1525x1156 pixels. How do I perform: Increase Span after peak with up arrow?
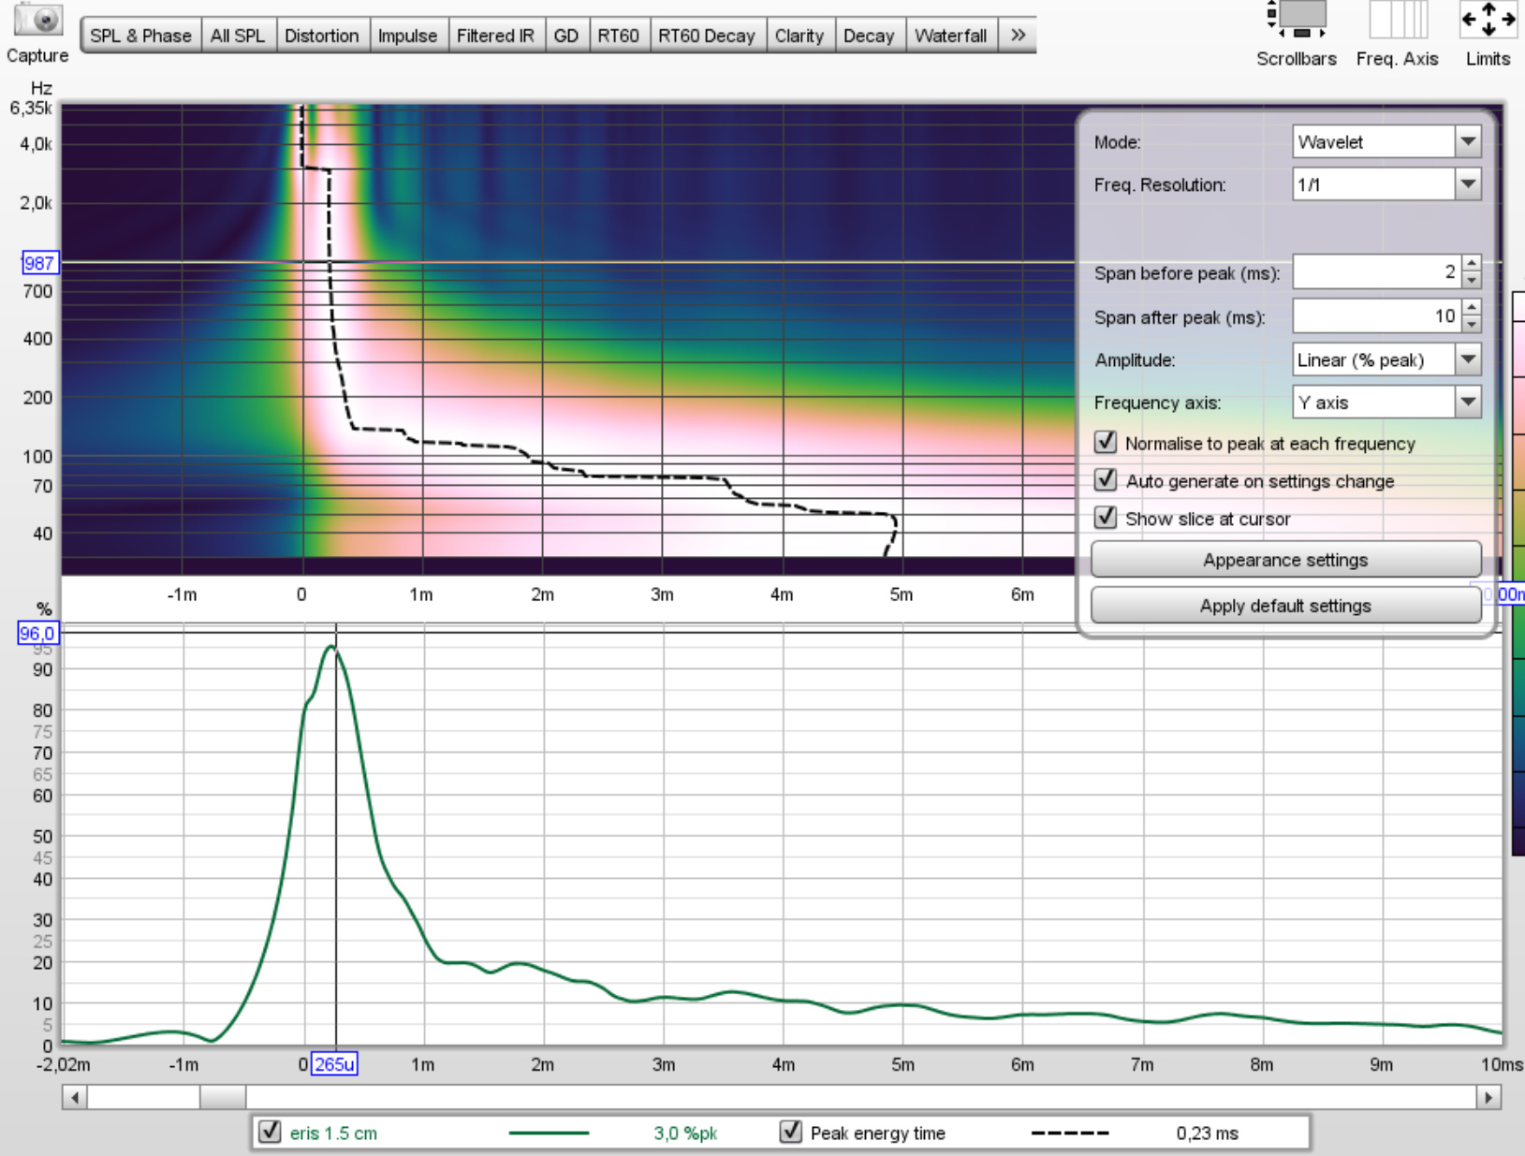click(1472, 308)
